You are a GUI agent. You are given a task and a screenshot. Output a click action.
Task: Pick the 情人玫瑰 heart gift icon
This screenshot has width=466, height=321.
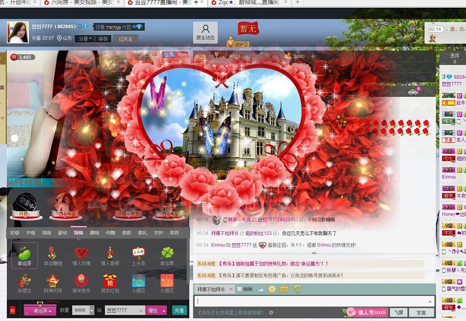81,255
